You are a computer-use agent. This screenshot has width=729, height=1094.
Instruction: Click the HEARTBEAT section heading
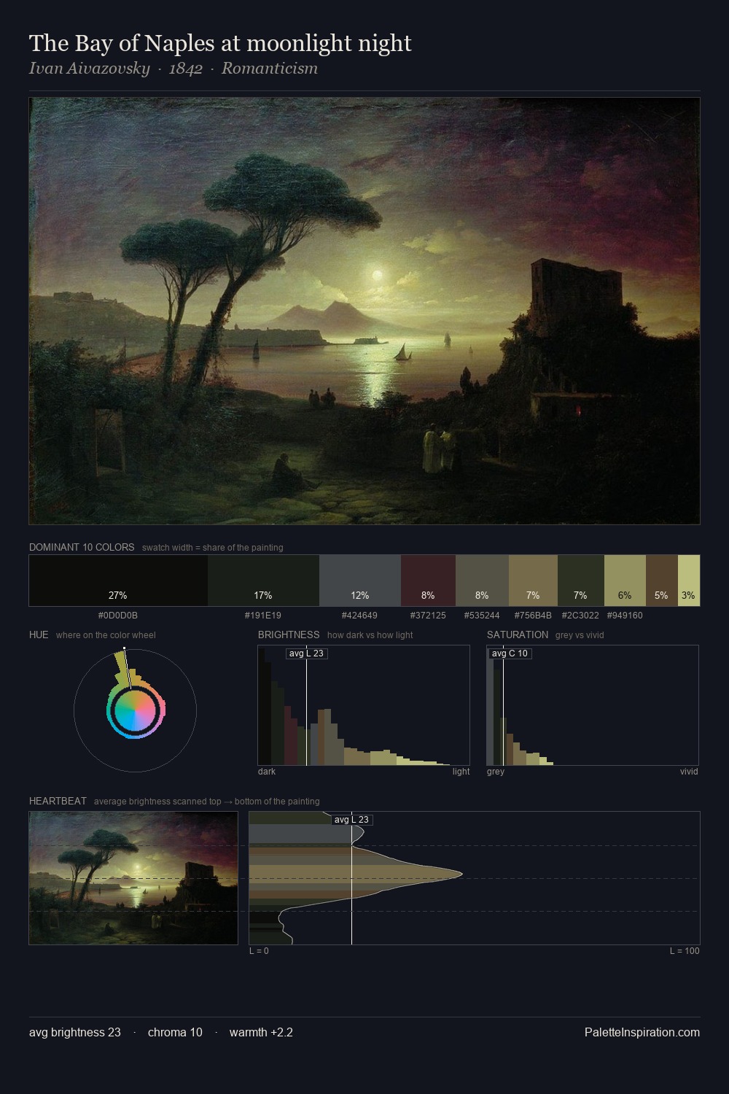click(58, 801)
